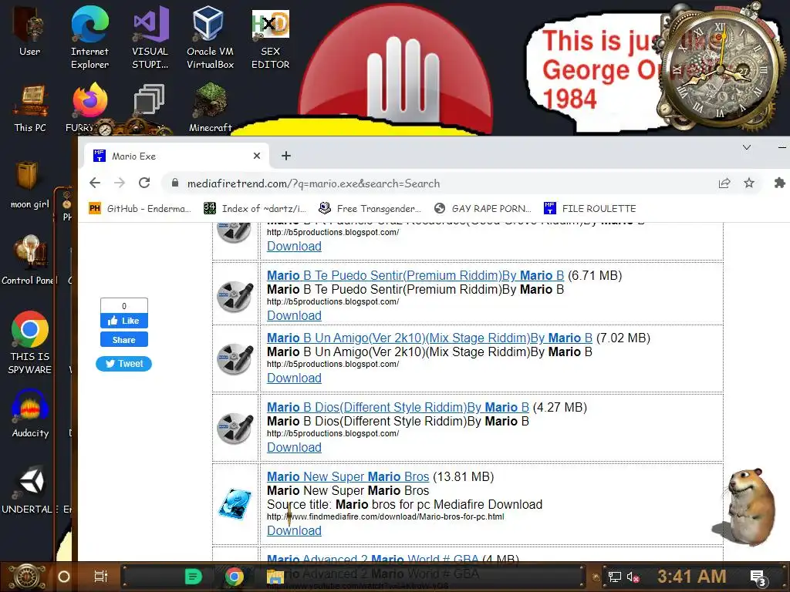Go back in Chrome browser
Screen dimensions: 790x592
click(x=95, y=183)
